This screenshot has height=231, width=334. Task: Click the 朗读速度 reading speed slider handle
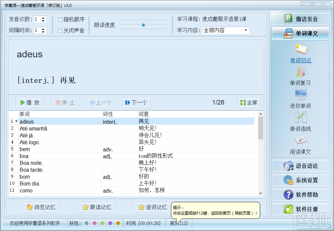click(143, 25)
